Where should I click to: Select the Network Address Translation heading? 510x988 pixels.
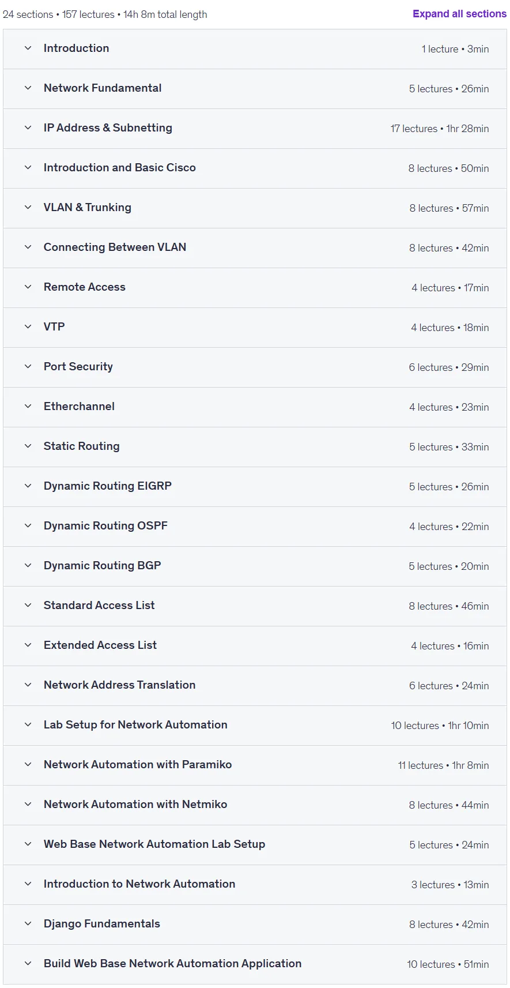[120, 685]
